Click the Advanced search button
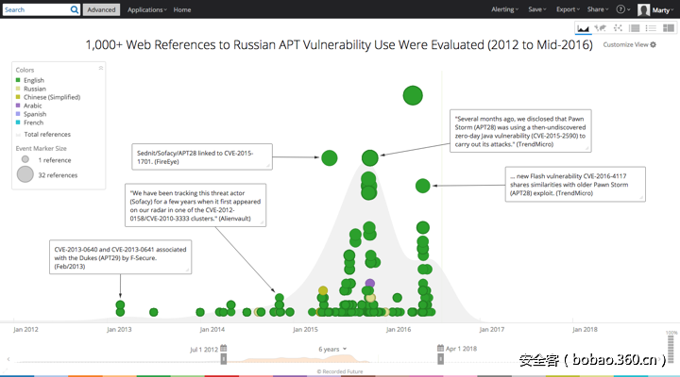This screenshot has height=377, width=680. click(x=101, y=9)
